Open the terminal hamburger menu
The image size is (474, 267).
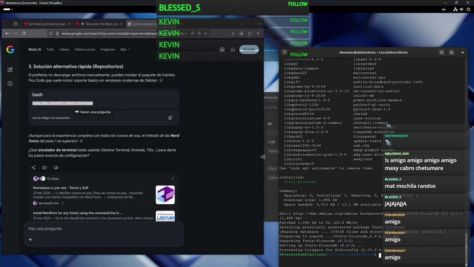click(451, 52)
